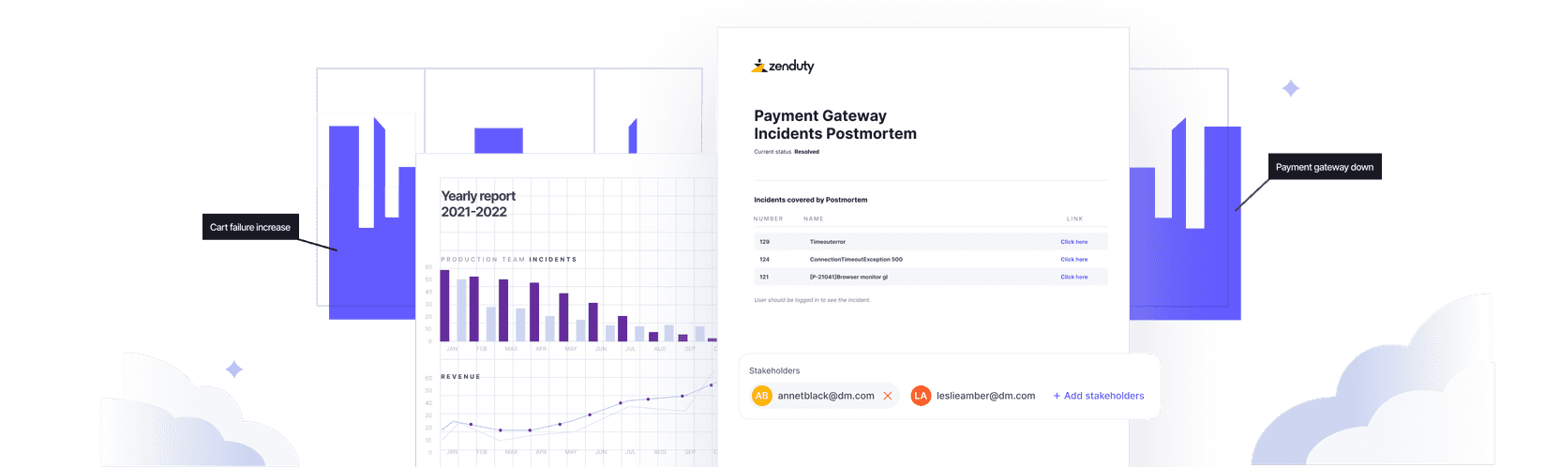Image resolution: width=1545 pixels, height=467 pixels.
Task: Click the Yearly report 2021-2022 heading
Action: tap(478, 203)
